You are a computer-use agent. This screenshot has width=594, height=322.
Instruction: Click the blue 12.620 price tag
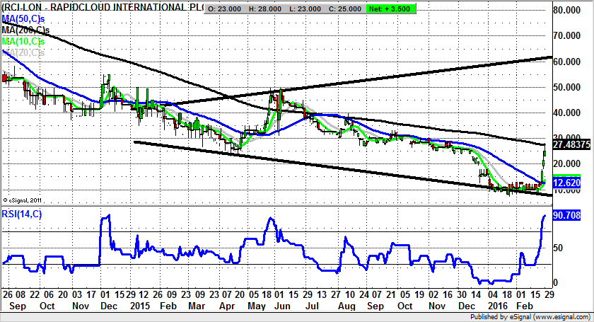[x=566, y=182]
